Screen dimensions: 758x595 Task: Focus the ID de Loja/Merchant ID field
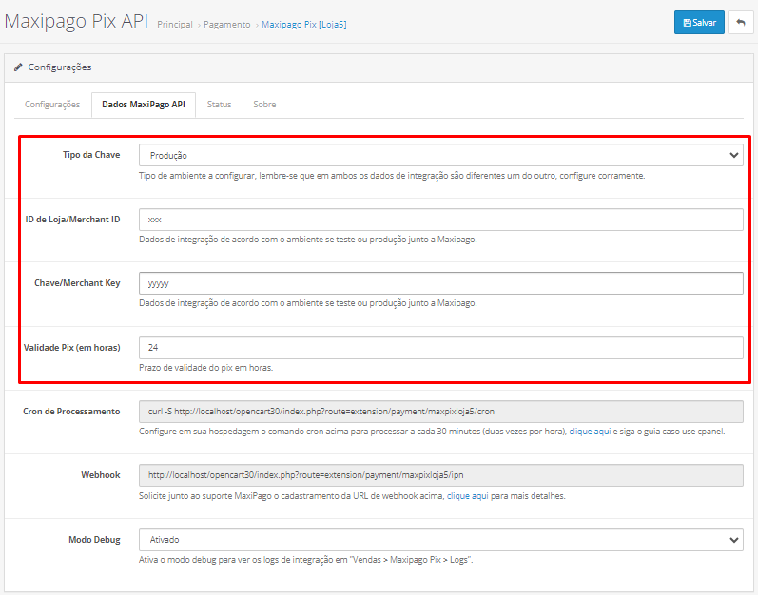coord(441,220)
